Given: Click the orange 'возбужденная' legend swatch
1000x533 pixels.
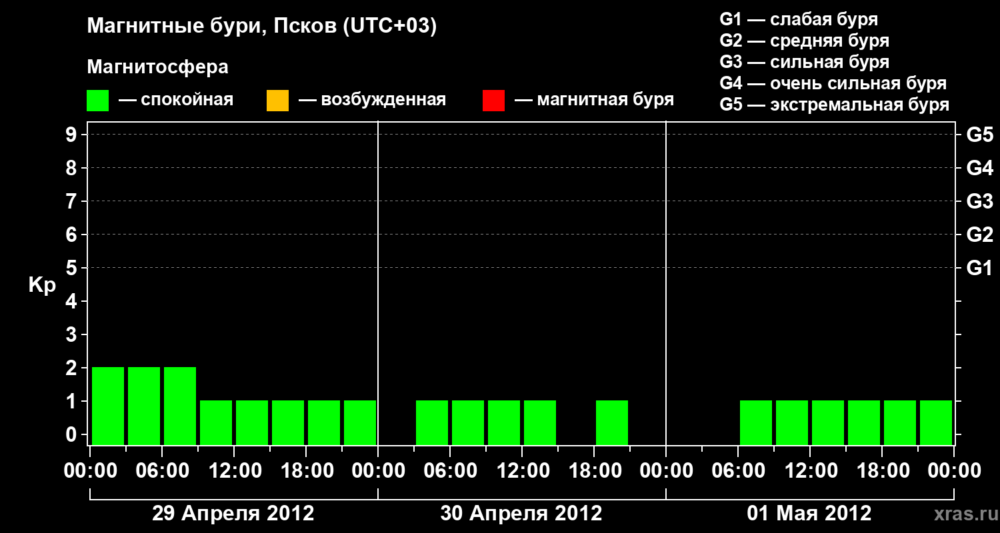Looking at the screenshot, I should coord(277,101).
